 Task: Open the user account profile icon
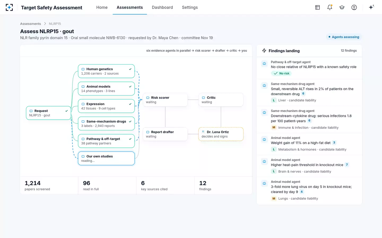[354, 7]
